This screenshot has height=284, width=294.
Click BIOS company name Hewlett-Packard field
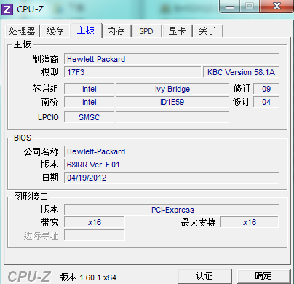[172, 151]
